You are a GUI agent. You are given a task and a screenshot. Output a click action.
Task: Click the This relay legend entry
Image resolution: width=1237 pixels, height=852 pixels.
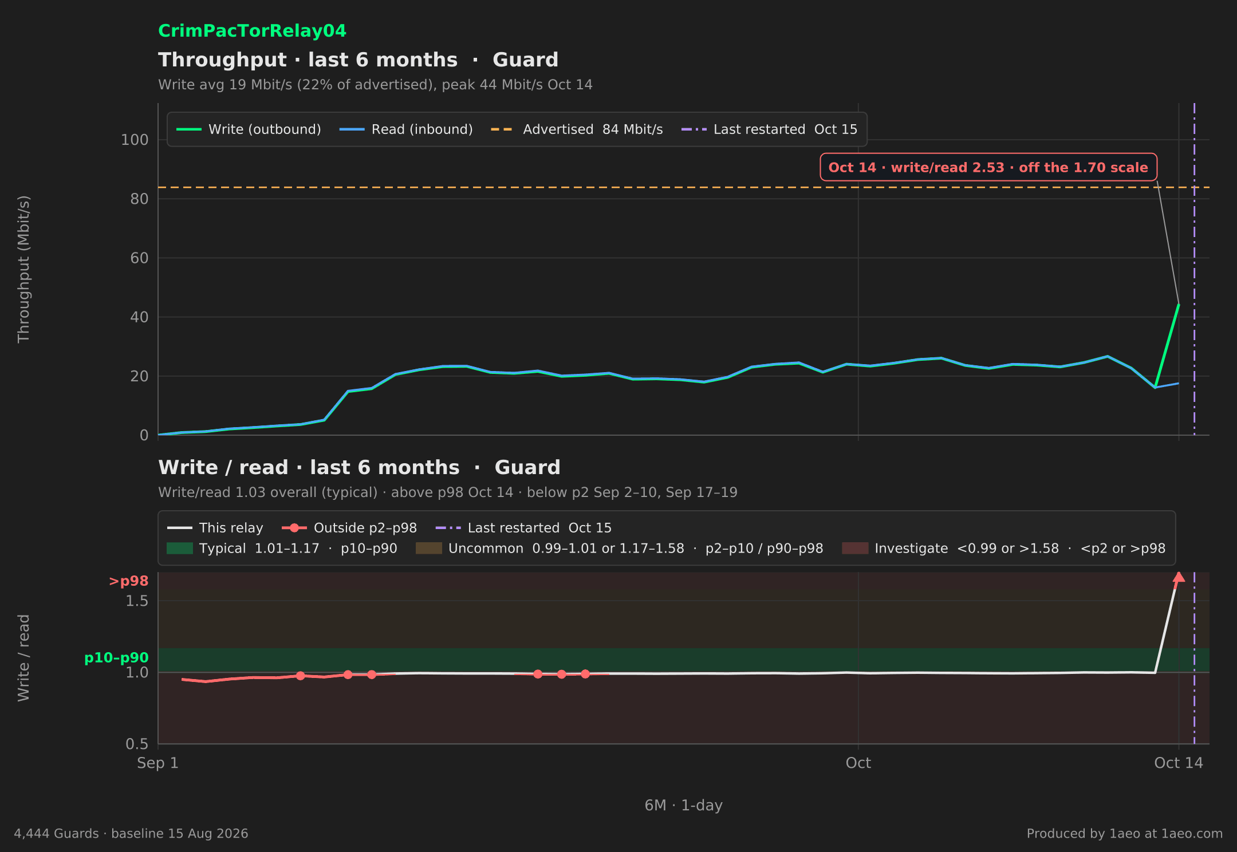[x=215, y=528]
